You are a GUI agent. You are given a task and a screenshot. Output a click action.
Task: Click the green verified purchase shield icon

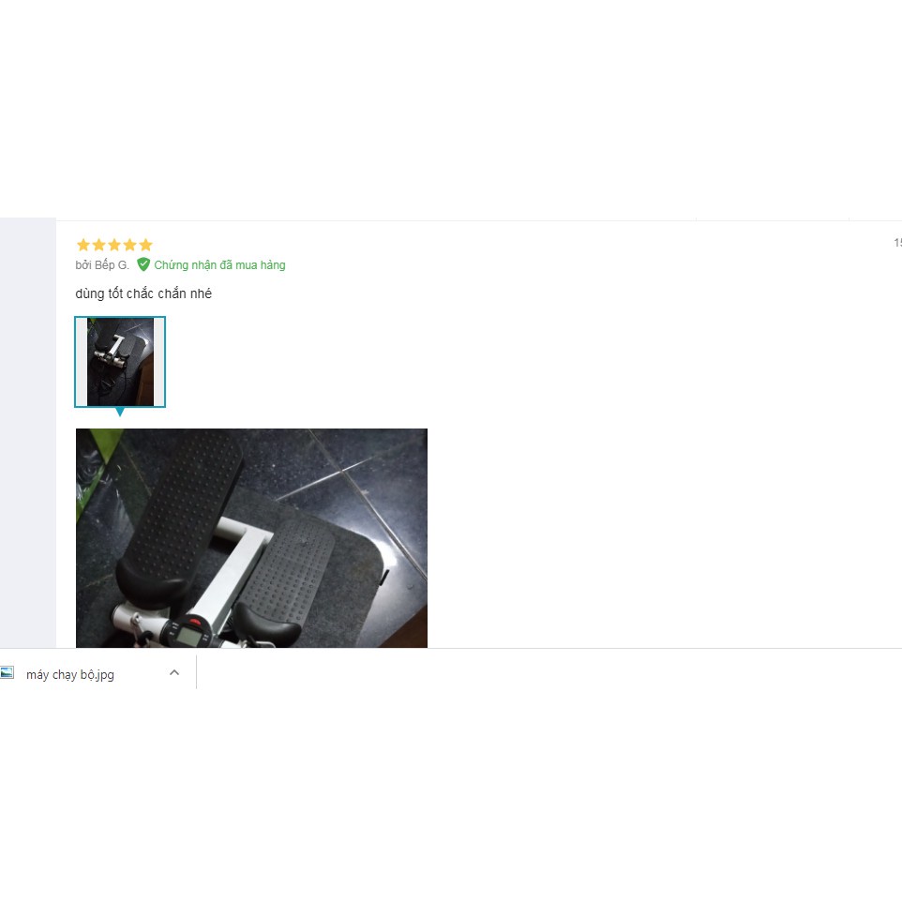pos(143,264)
